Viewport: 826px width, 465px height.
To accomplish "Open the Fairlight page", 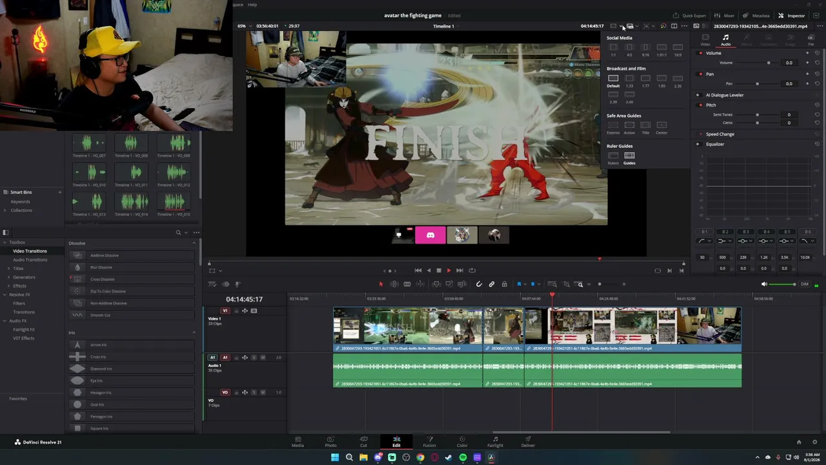I will click(x=495, y=442).
